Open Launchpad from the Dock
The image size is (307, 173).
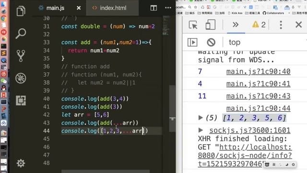click(x=3, y=12)
